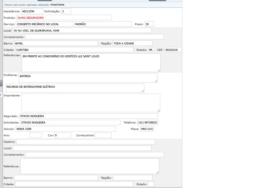Click the Importante label
The width and height of the screenshot is (261, 188).
point(12,96)
